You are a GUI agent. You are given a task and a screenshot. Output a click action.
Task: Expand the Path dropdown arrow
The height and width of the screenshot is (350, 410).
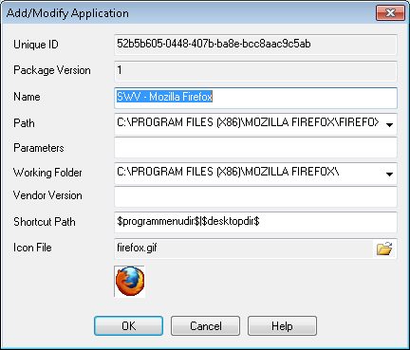(389, 124)
